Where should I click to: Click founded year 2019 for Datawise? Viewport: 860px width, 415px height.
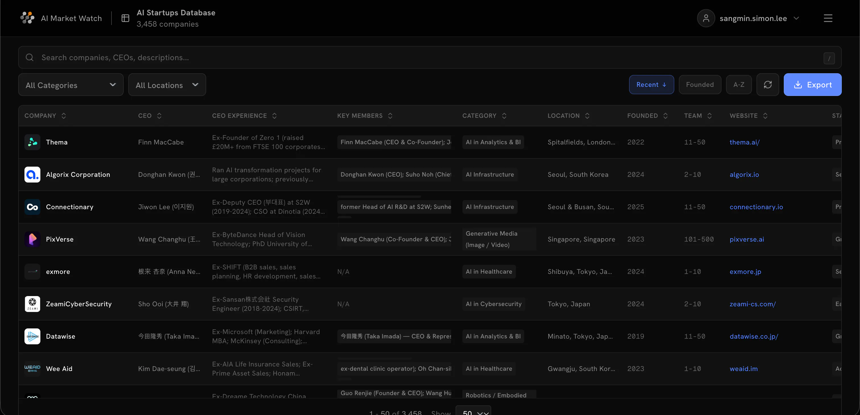[636, 336]
